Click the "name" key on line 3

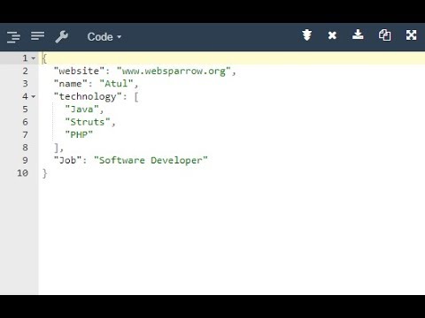(x=70, y=84)
